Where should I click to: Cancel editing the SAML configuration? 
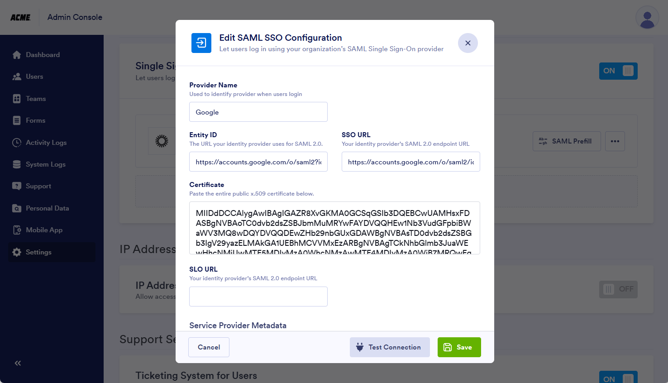click(209, 347)
